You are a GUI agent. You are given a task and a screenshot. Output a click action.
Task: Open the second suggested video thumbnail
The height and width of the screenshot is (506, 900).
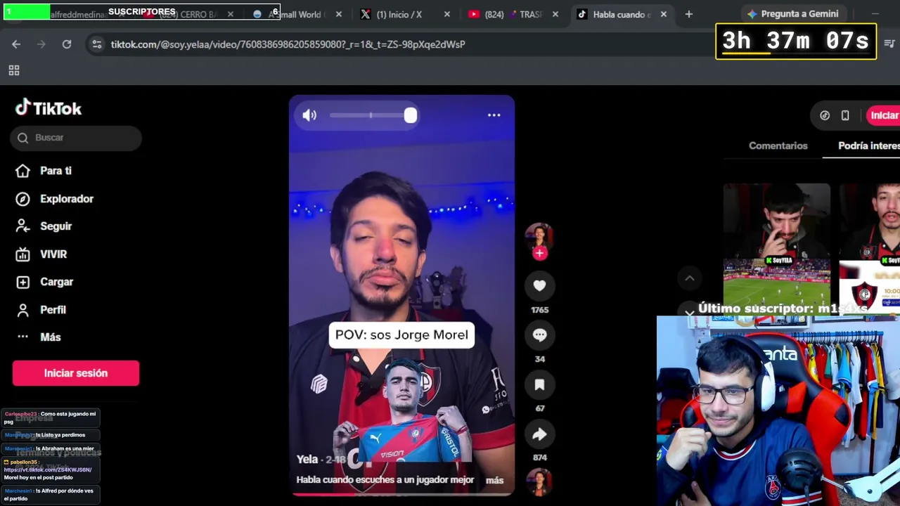pos(870,247)
